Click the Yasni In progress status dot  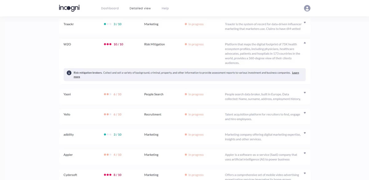pyautogui.click(x=186, y=94)
